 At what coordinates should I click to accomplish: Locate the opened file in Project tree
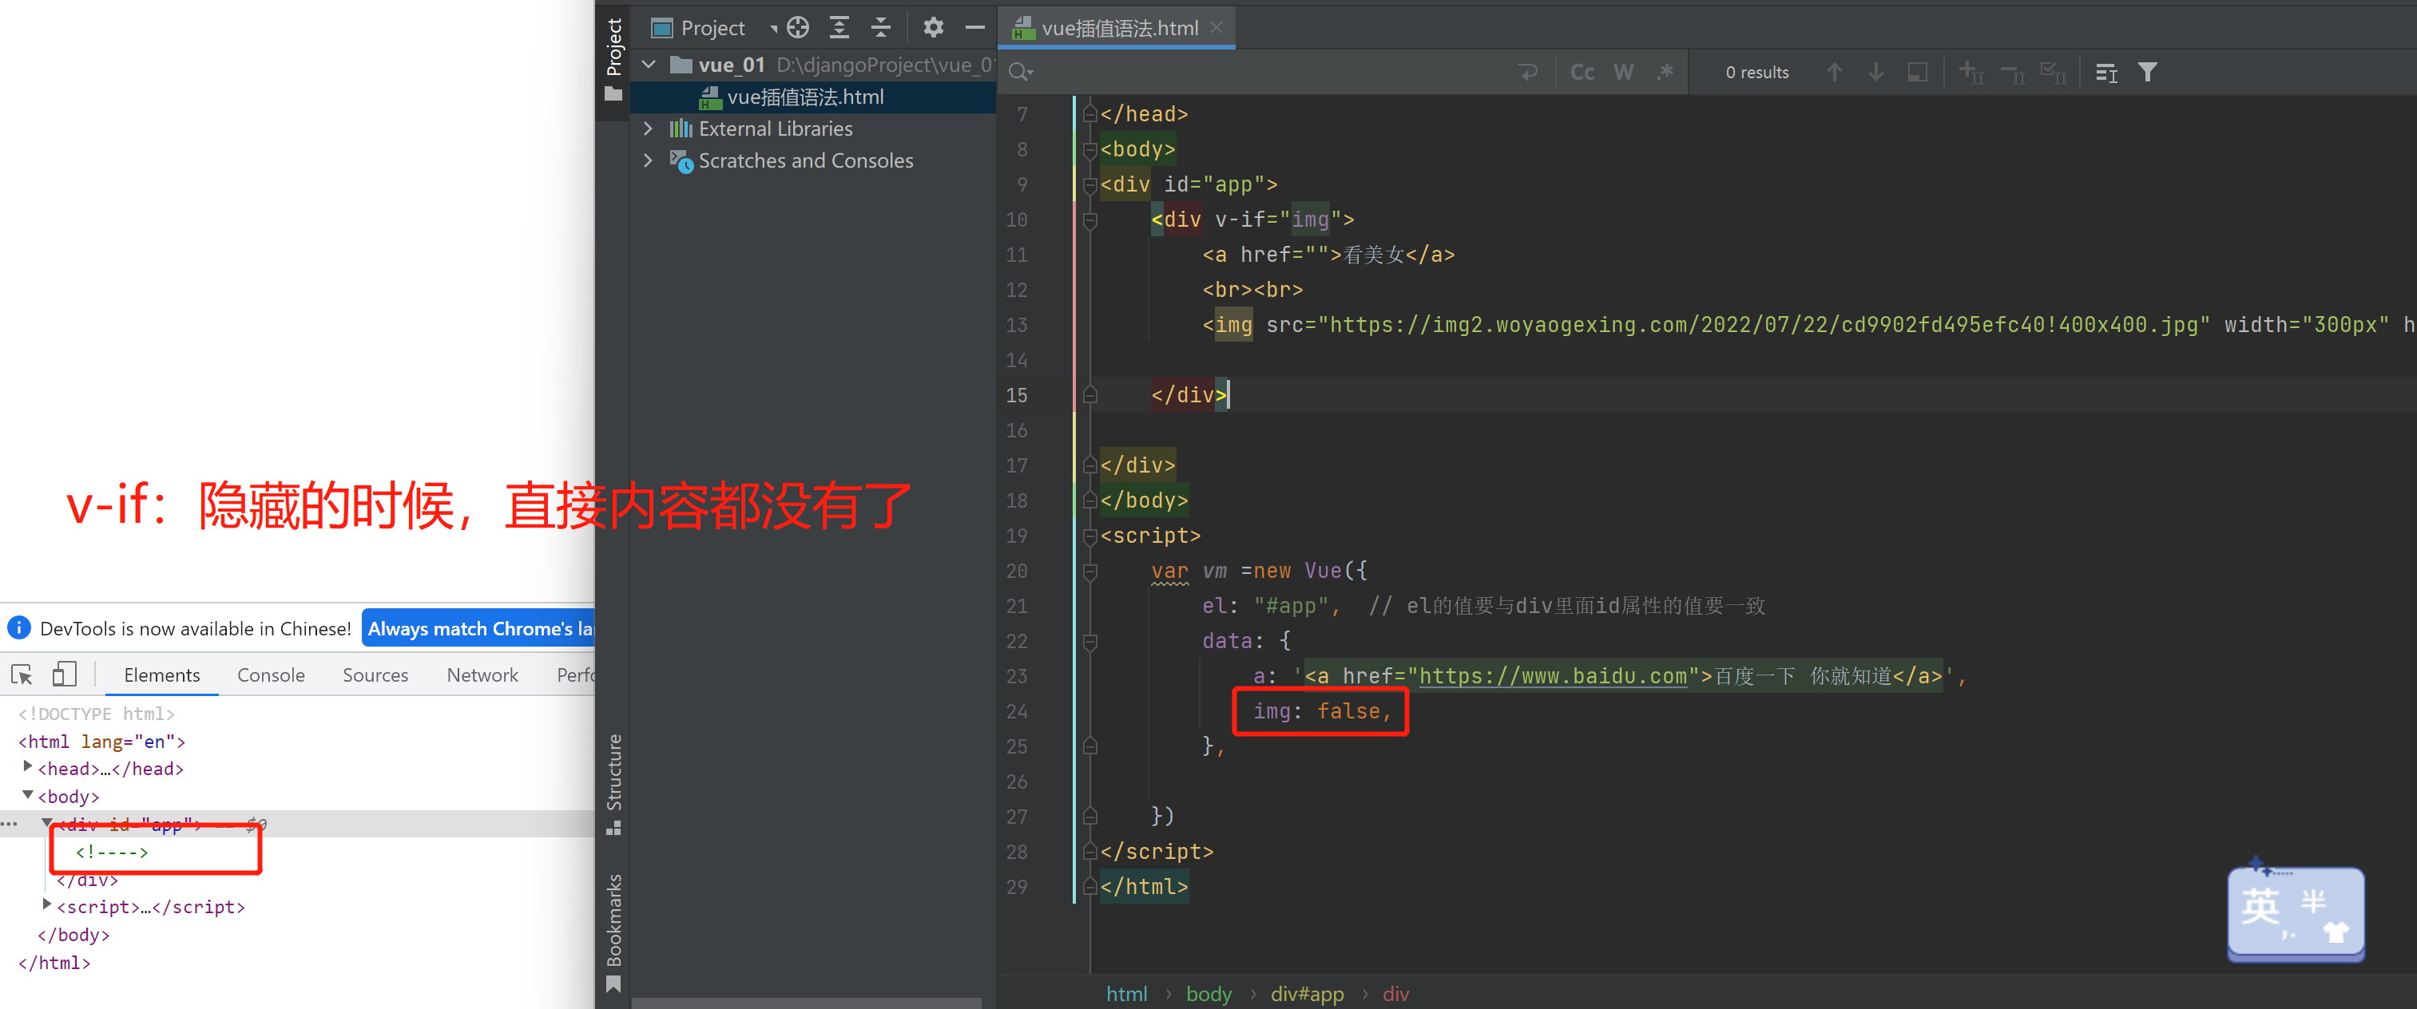point(797,27)
